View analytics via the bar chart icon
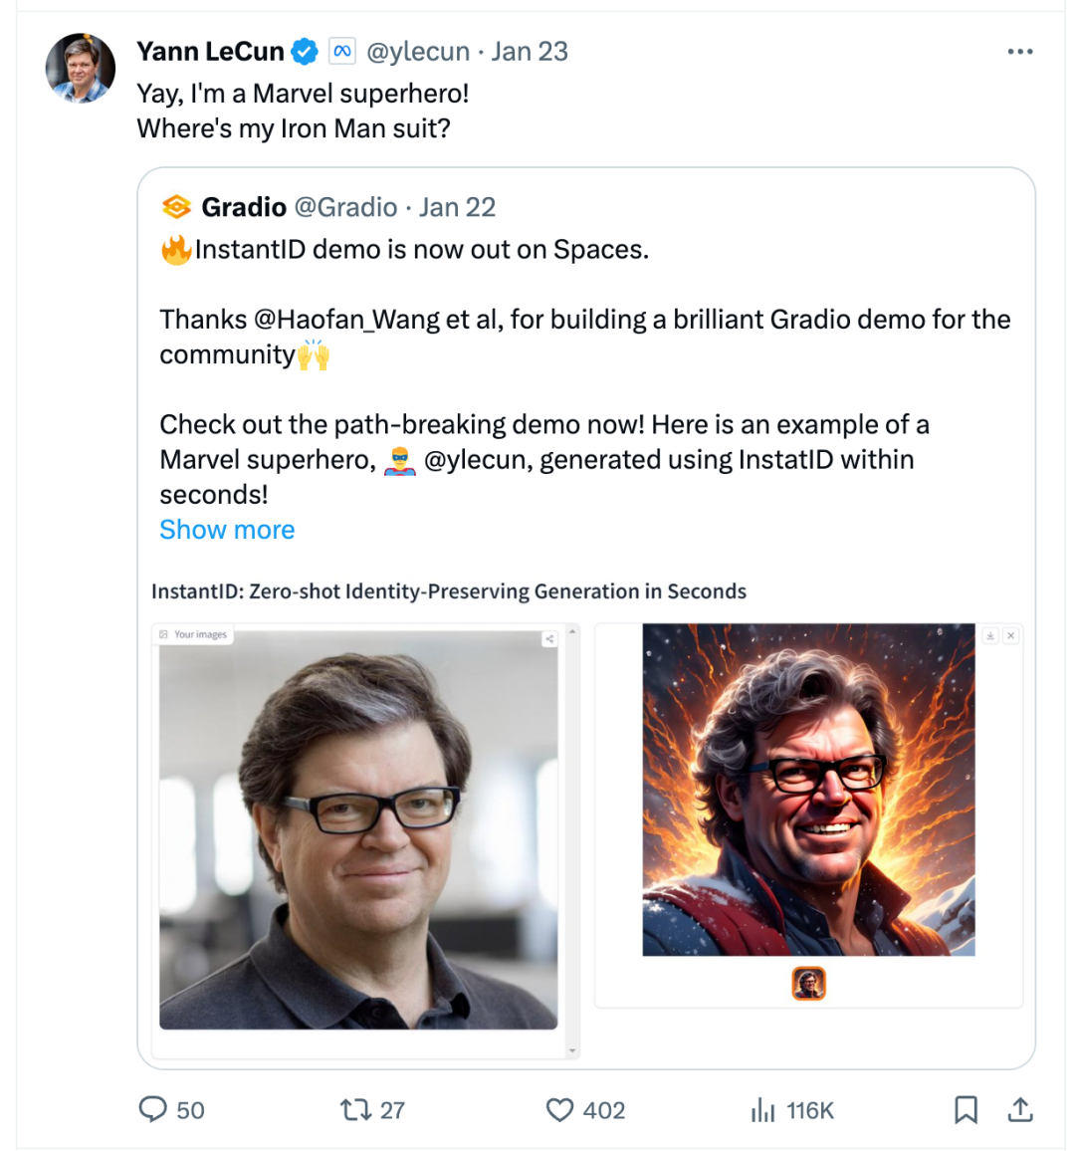The height and width of the screenshot is (1151, 1075). point(763,1109)
